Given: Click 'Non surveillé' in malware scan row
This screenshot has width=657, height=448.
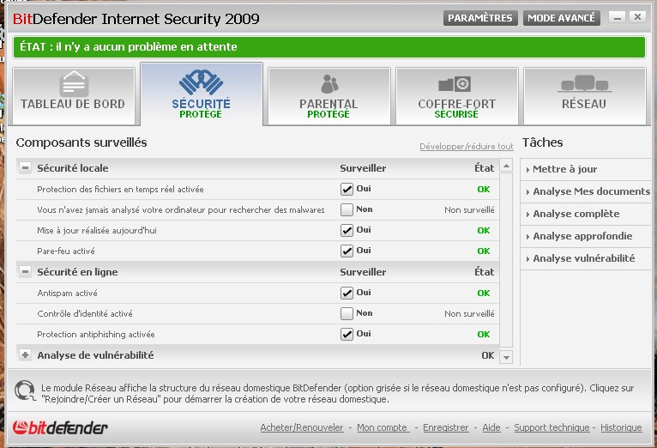Looking at the screenshot, I should (x=469, y=209).
